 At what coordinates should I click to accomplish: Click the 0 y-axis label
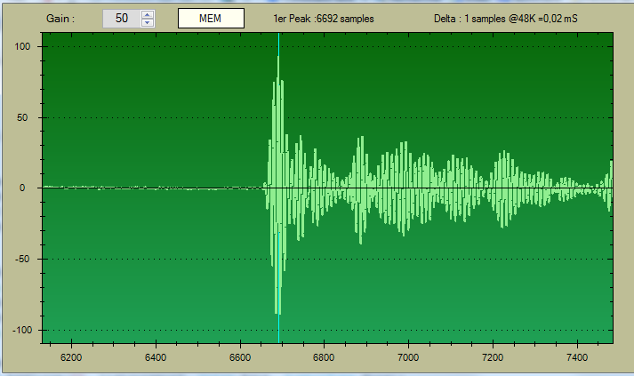(x=28, y=188)
